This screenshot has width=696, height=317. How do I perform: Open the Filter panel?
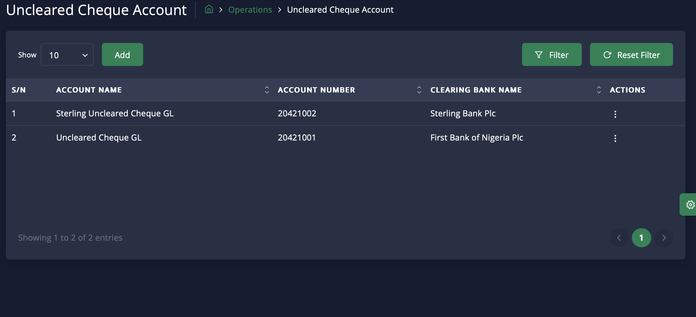(551, 55)
